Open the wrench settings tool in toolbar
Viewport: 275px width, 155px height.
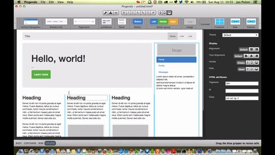pyautogui.click(x=105, y=12)
